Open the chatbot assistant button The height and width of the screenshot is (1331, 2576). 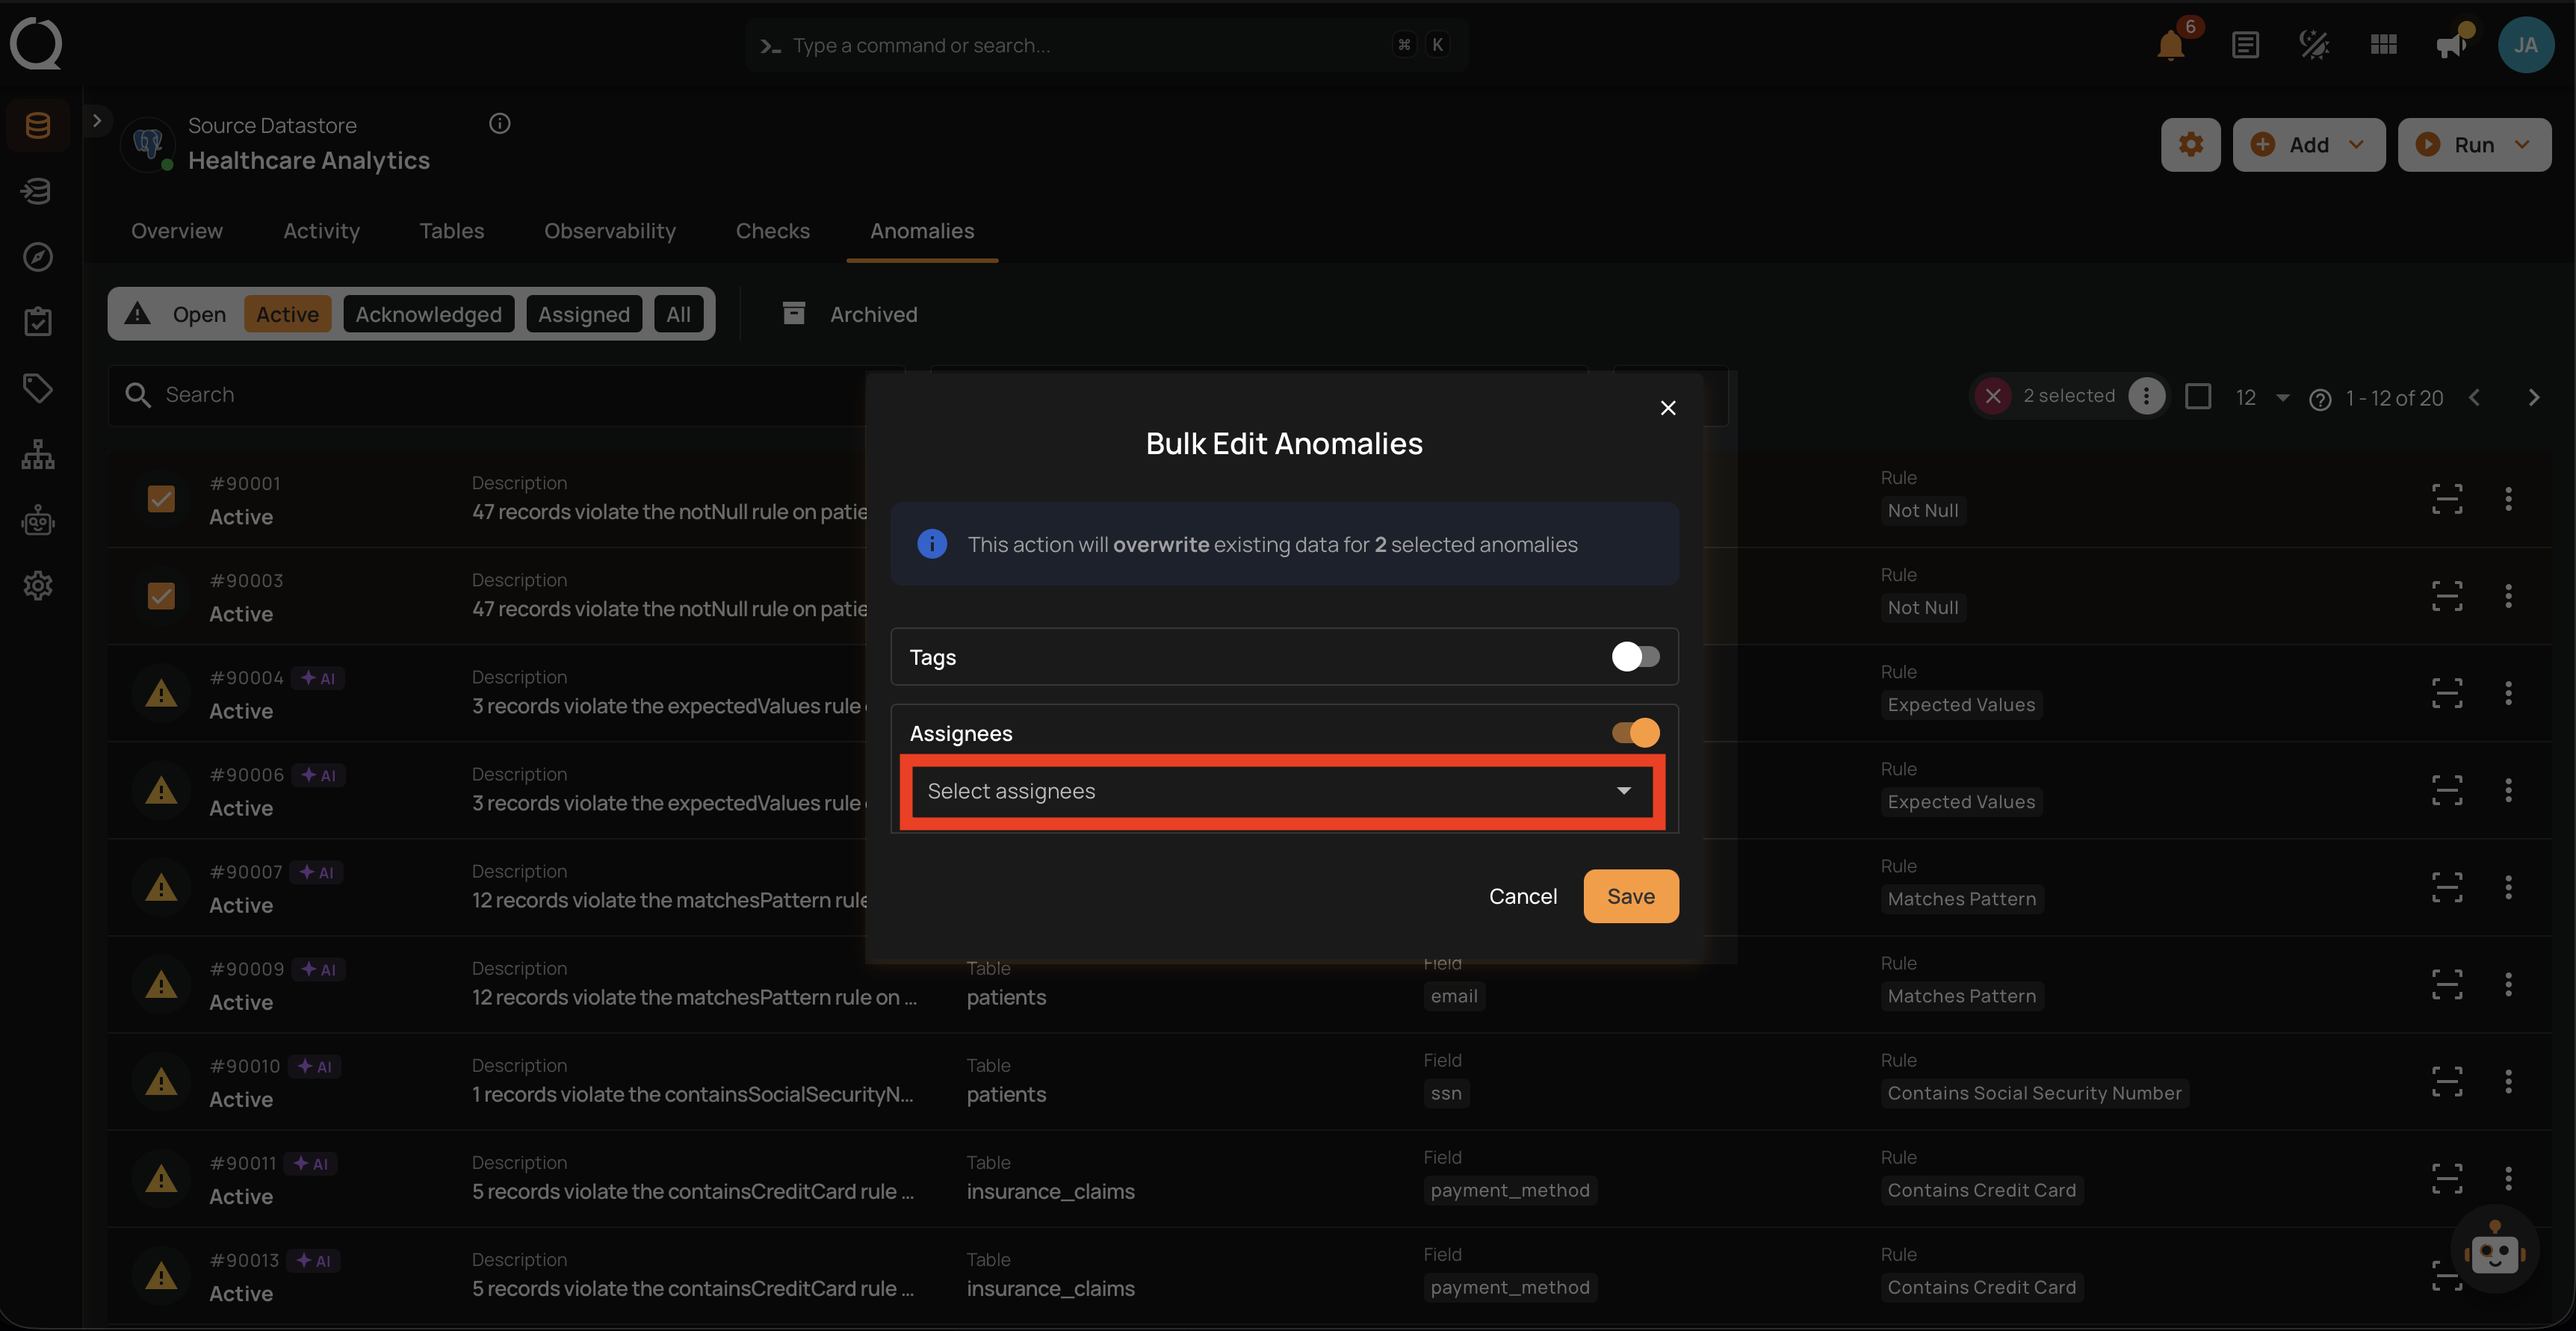click(x=2494, y=1250)
